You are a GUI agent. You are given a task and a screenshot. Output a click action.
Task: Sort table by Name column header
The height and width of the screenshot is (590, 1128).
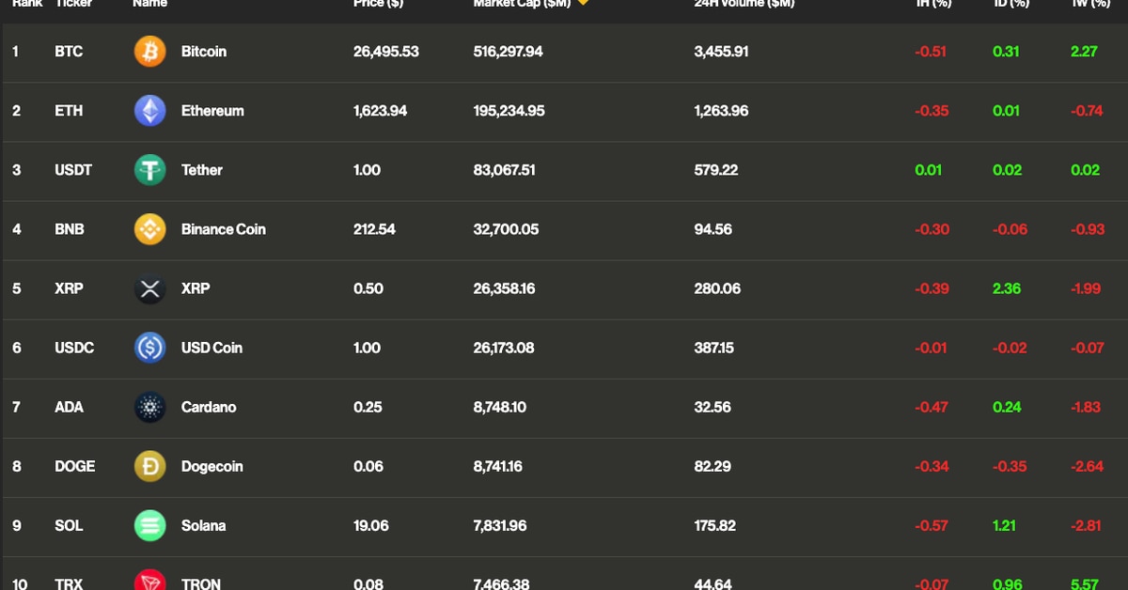[x=149, y=4]
